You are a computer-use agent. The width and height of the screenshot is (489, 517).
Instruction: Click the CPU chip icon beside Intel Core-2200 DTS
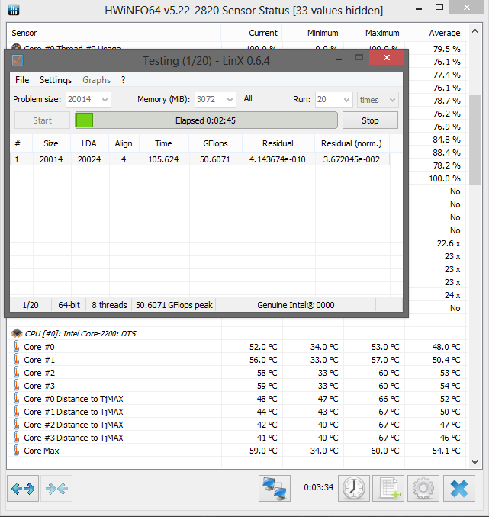tap(17, 333)
